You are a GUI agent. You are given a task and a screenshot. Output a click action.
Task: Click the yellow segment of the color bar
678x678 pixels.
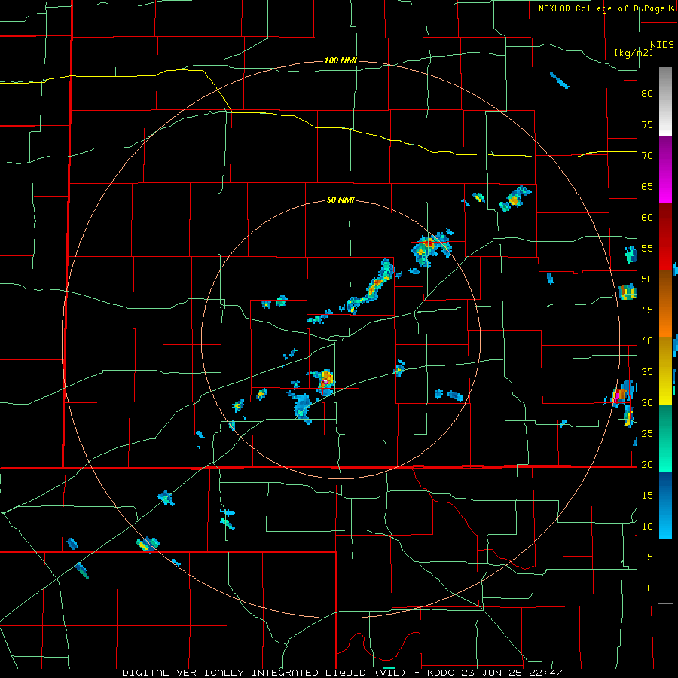click(665, 371)
